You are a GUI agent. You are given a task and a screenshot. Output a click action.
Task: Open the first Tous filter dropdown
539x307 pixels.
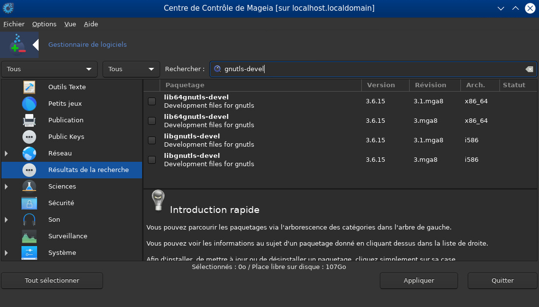pos(49,69)
